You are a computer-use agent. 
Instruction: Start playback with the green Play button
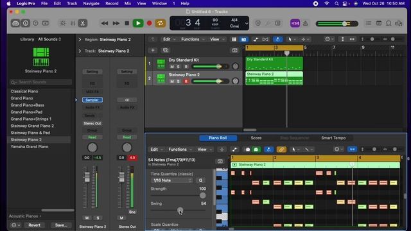click(138, 23)
